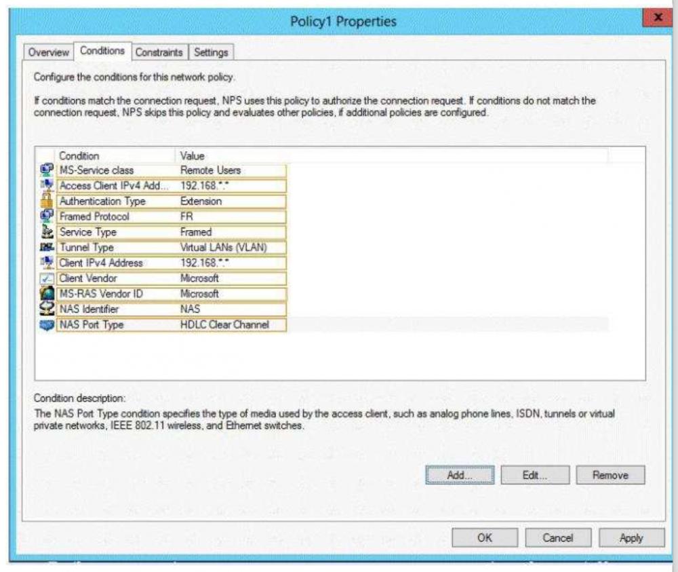Close the Policy1 Properties window

tap(658, 18)
